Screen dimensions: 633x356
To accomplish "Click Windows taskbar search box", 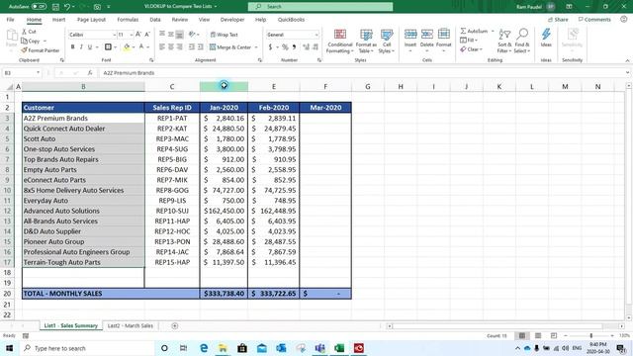I will (87, 348).
